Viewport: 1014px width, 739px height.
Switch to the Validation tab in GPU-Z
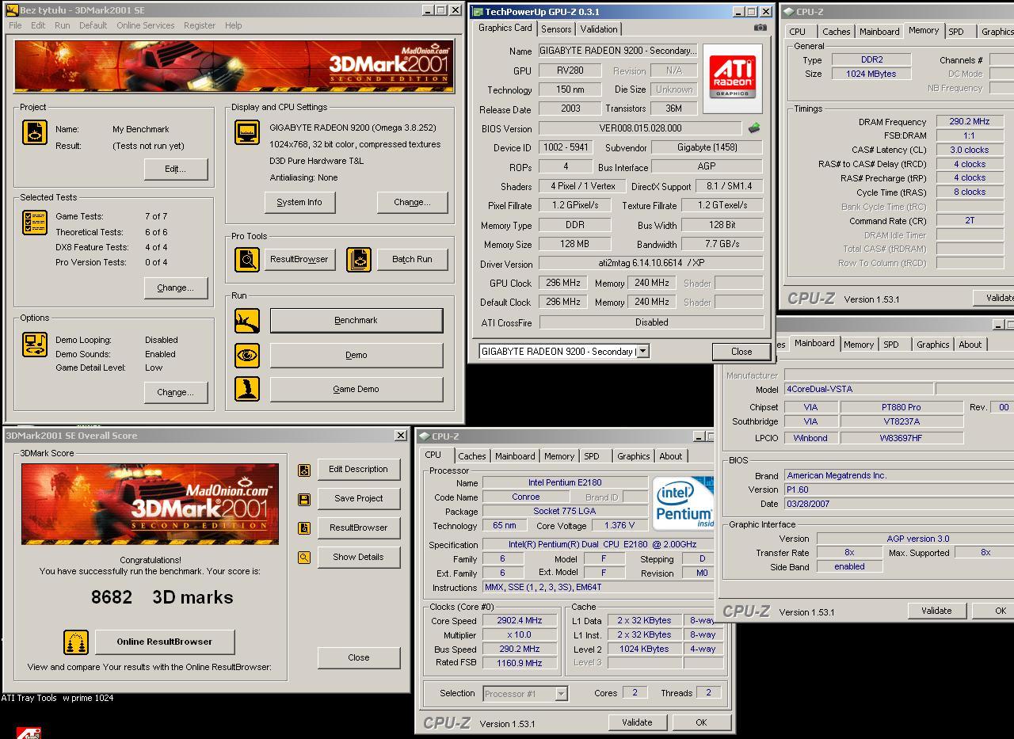599,29
